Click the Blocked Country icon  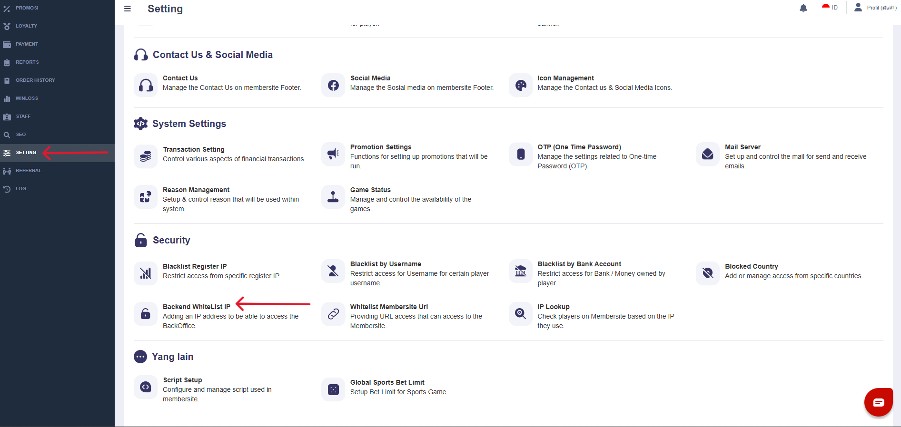click(x=708, y=273)
